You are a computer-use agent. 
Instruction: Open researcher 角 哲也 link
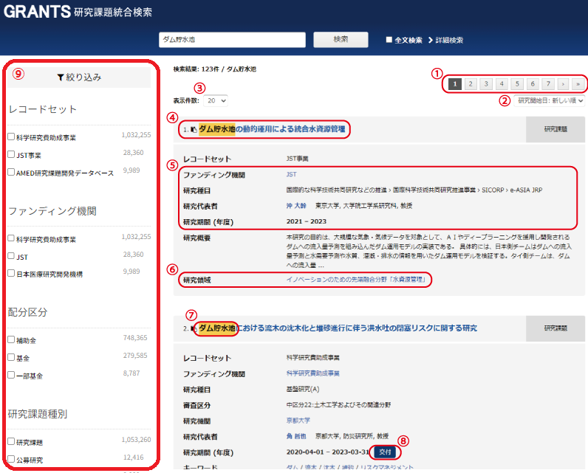(x=296, y=436)
